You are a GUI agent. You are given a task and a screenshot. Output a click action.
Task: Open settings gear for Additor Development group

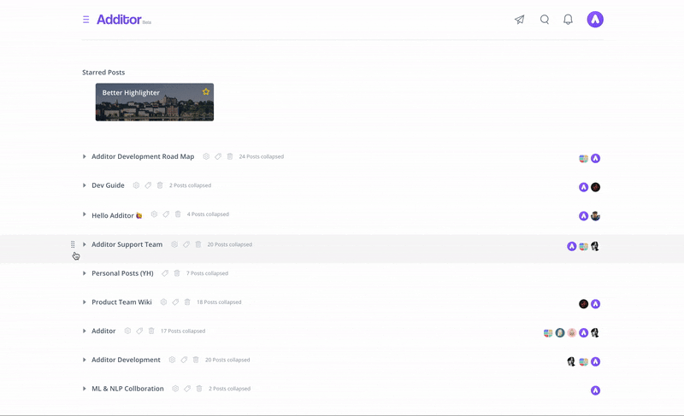click(x=173, y=360)
